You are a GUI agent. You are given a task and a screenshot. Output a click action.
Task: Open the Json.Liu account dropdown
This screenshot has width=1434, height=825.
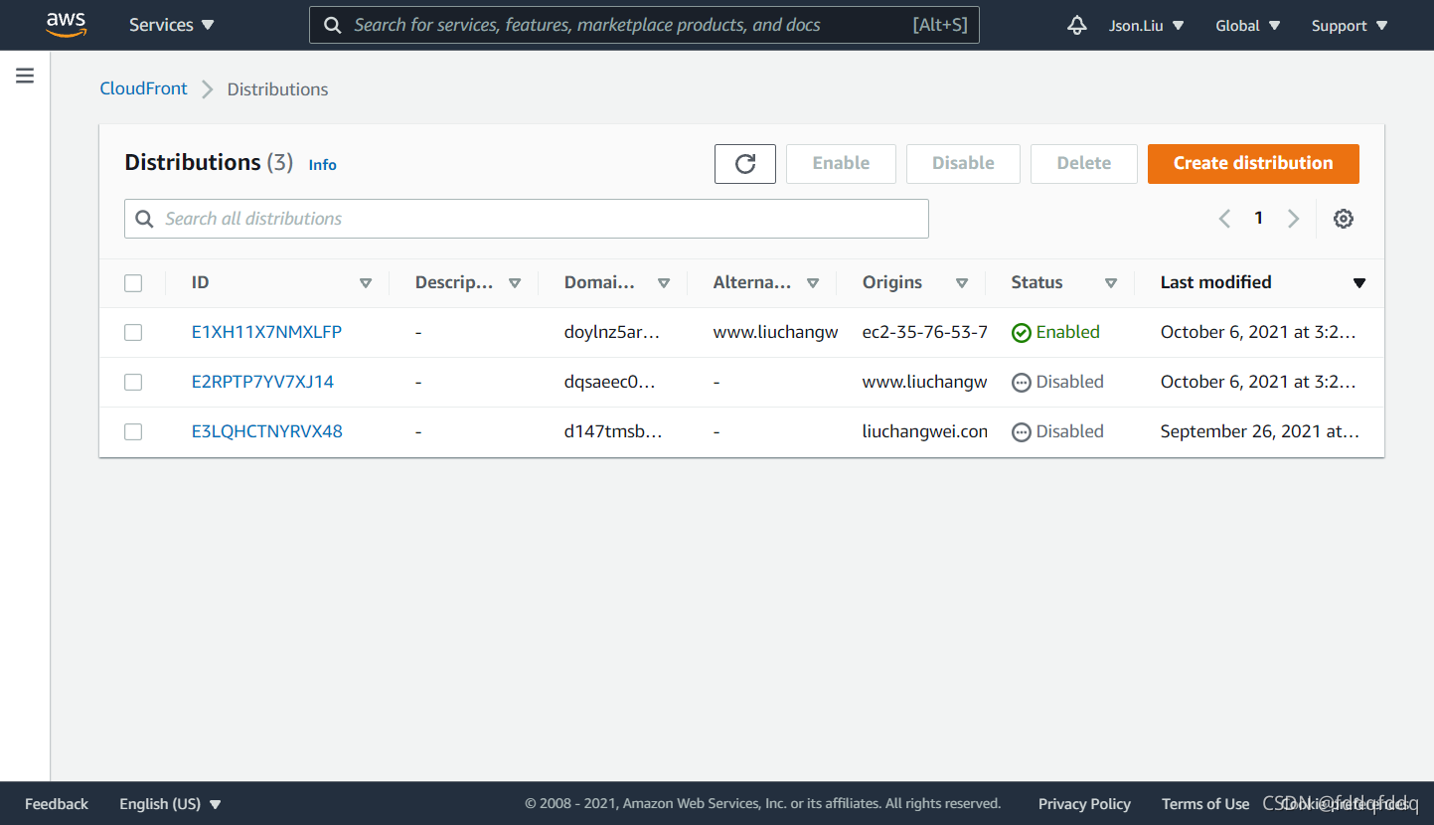1147,26
